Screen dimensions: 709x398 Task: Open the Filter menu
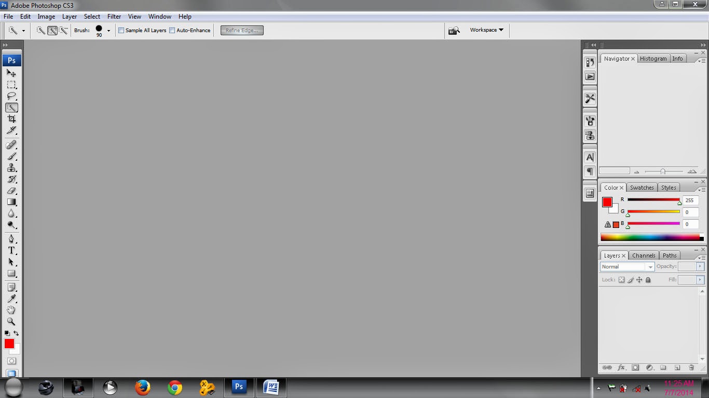(114, 16)
